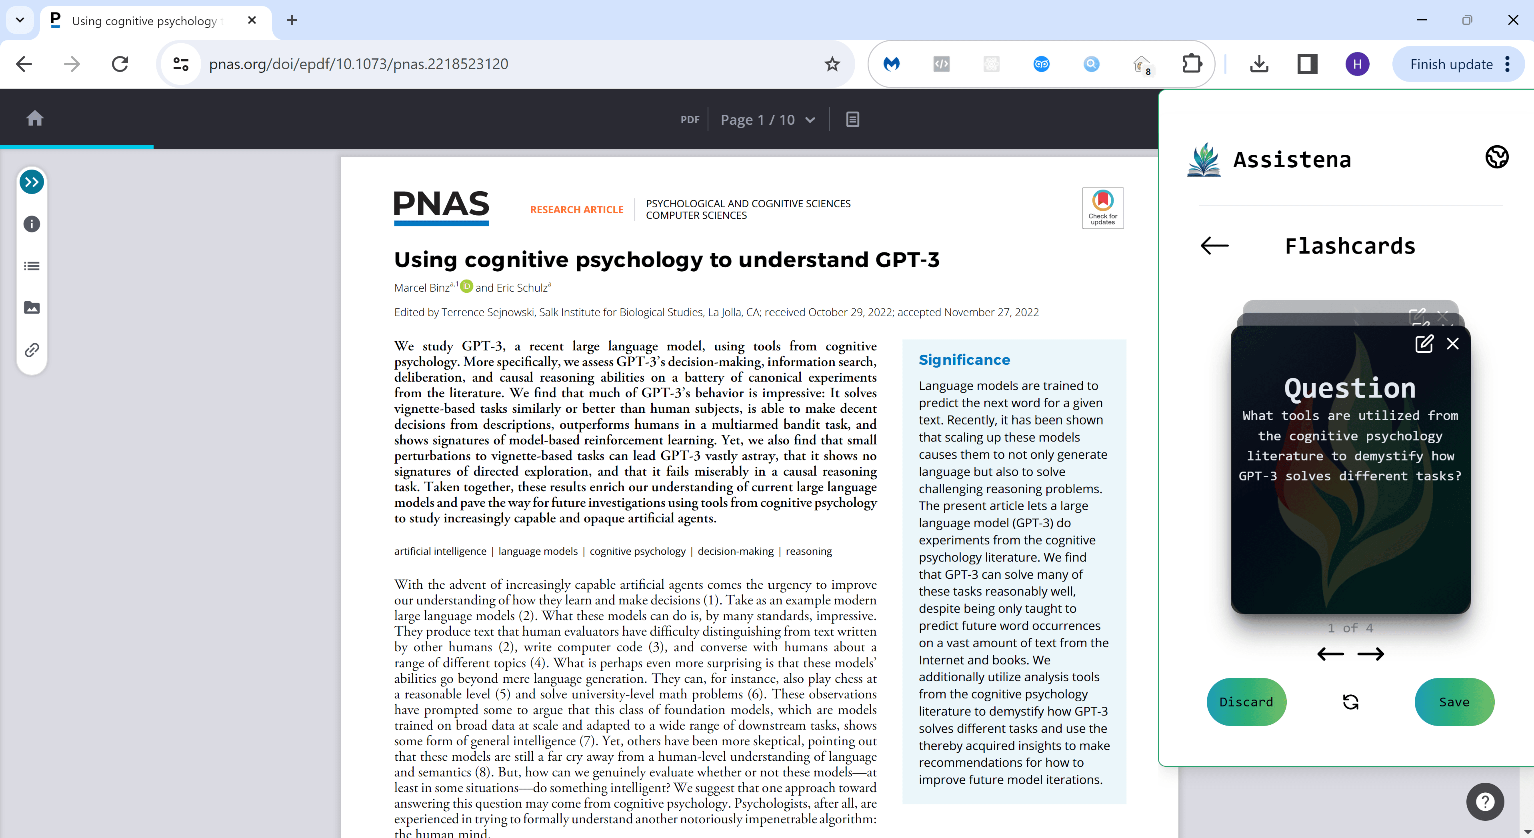
Task: Go forward in browser history
Action: (72, 64)
